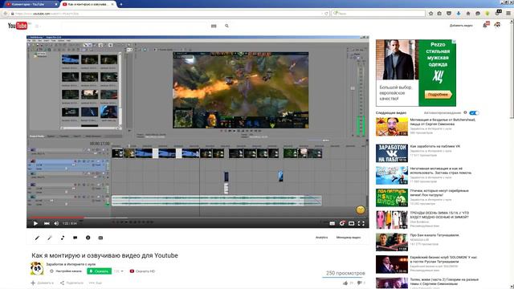Click the browser search box

point(378,14)
